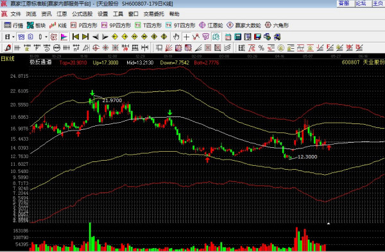
Task: Toggle the crosshair cursor tool
Action: pyautogui.click(x=186, y=37)
